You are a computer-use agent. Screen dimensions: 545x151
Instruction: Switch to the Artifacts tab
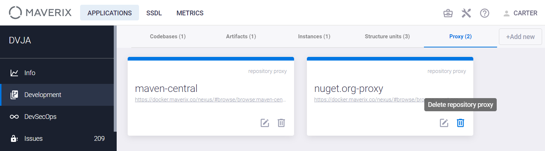point(241,36)
